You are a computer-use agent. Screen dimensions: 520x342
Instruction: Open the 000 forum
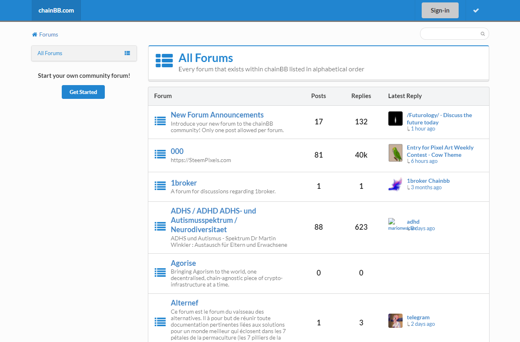[177, 151]
